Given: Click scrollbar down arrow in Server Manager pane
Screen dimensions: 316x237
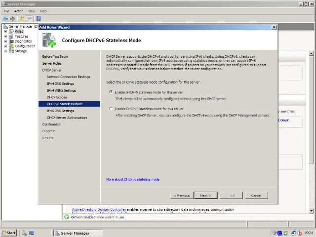Looking at the screenshot, I should click(x=312, y=211).
